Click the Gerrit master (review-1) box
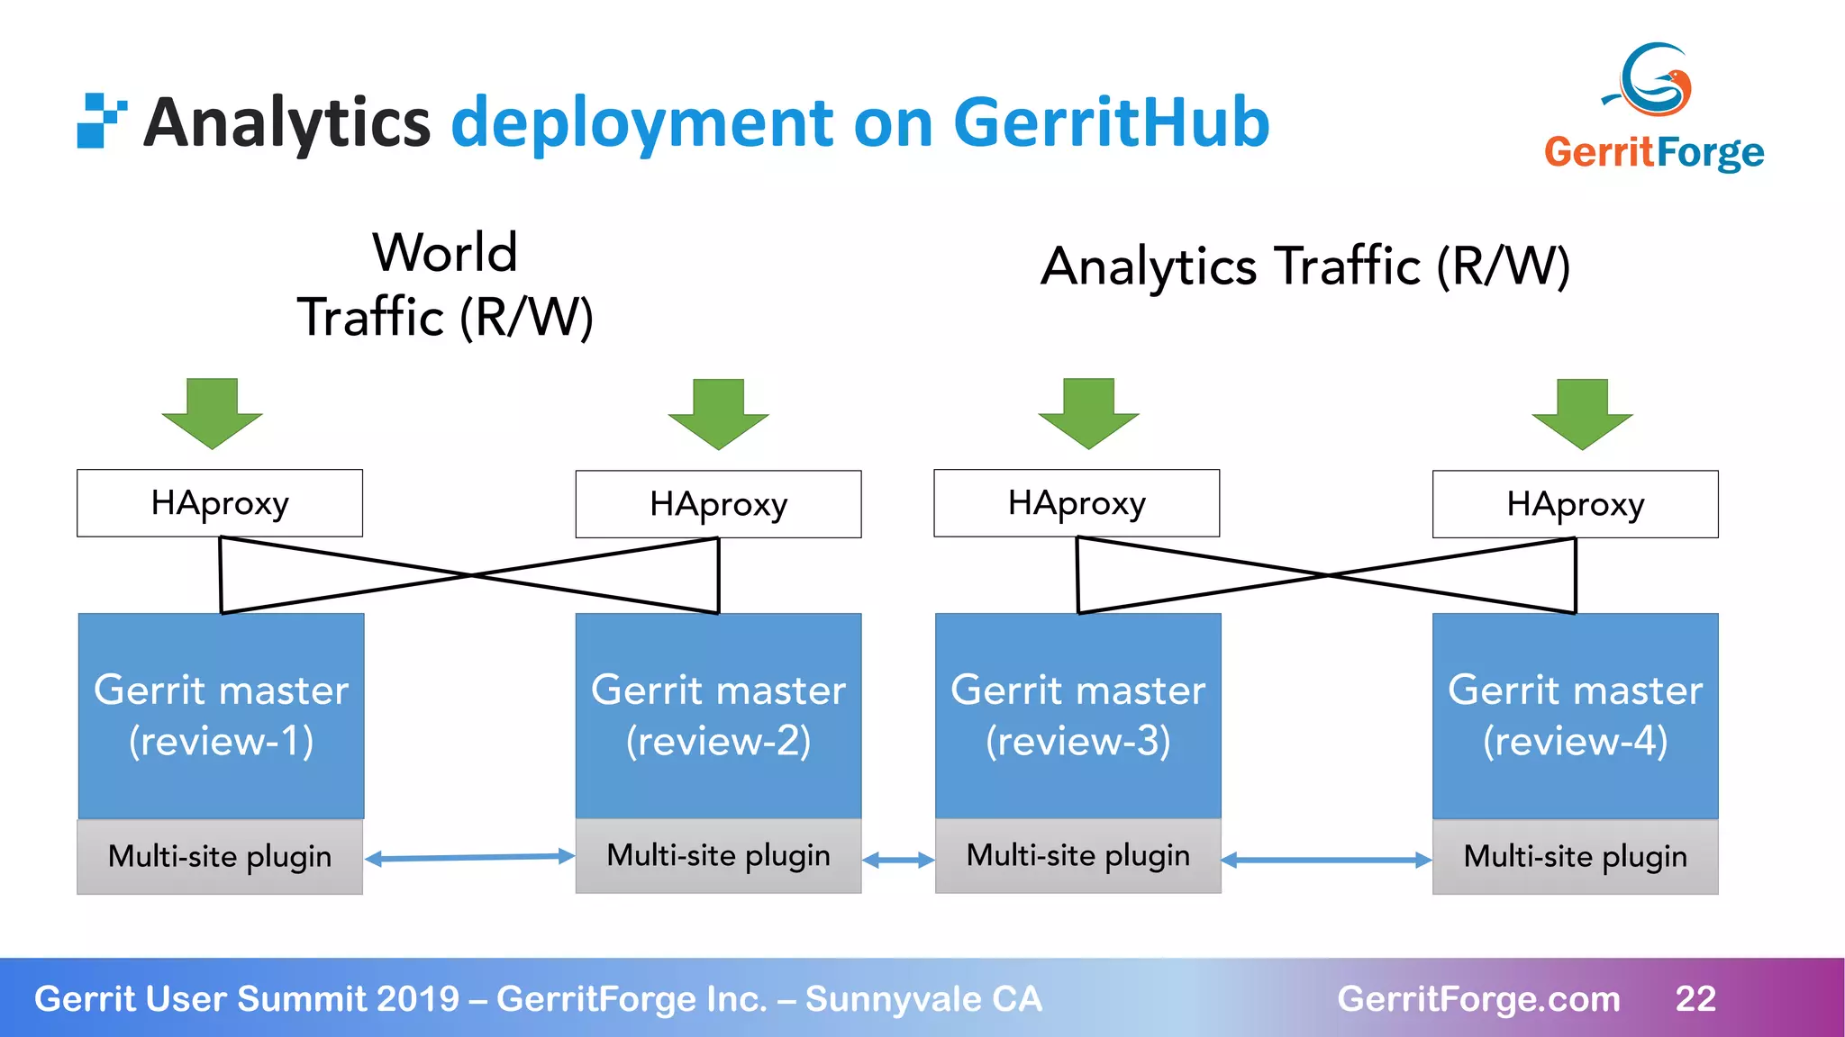1845x1037 pixels. tap(221, 717)
